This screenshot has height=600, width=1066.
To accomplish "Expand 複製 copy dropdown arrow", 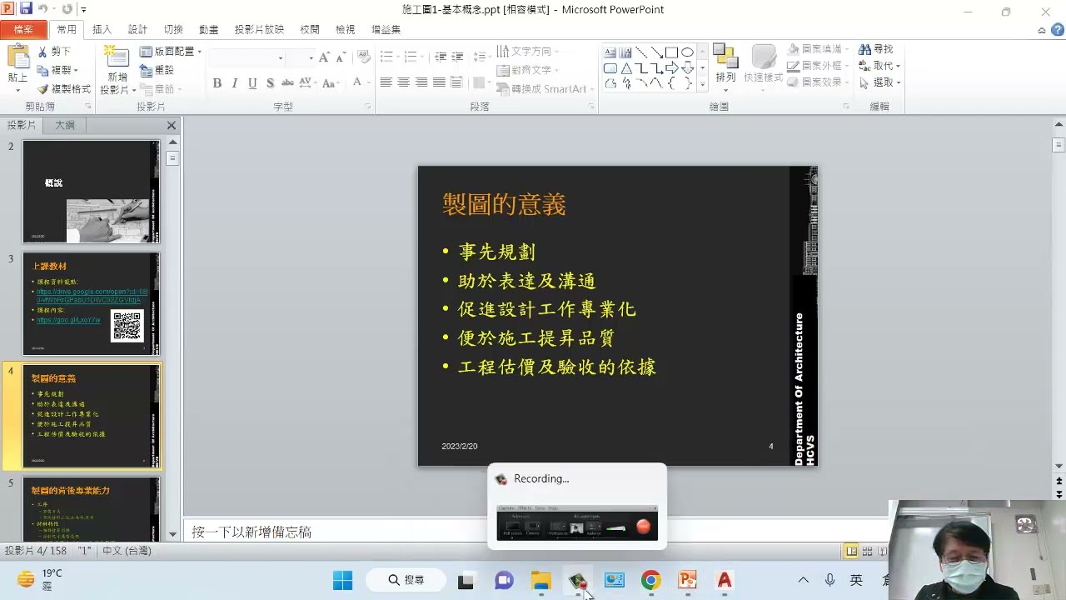I will pyautogui.click(x=76, y=71).
